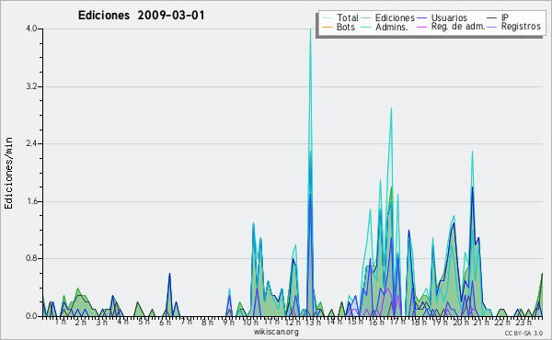The image size is (552, 340).
Task: Click the "Ediciones" legend label
Action: (x=395, y=17)
